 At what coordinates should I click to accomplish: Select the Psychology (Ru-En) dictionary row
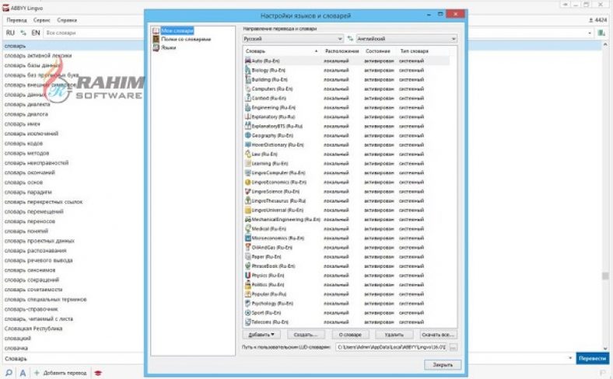click(346, 304)
